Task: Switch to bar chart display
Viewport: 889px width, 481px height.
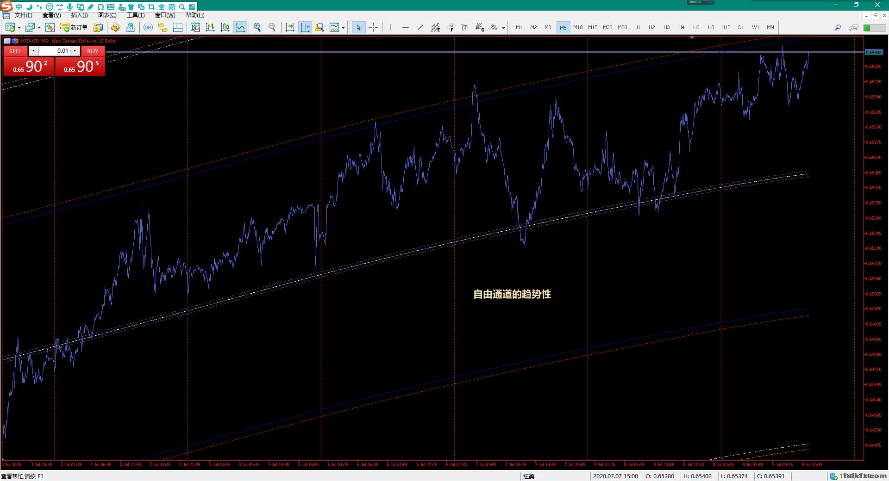Action: pos(210,28)
